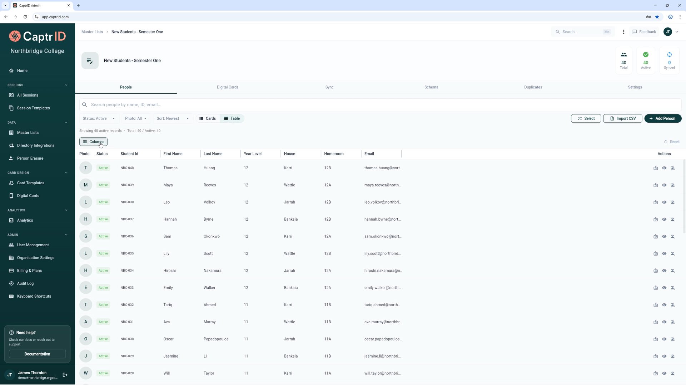Click deactivate person icon for Lily Scott
The width and height of the screenshot is (686, 385).
(x=672, y=253)
